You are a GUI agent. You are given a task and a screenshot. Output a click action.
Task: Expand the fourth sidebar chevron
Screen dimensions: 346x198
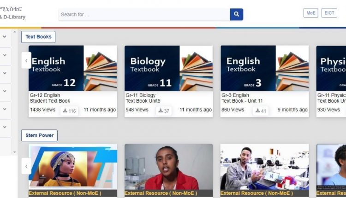click(5, 91)
